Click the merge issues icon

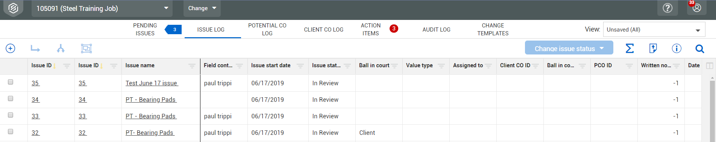pyautogui.click(x=61, y=48)
